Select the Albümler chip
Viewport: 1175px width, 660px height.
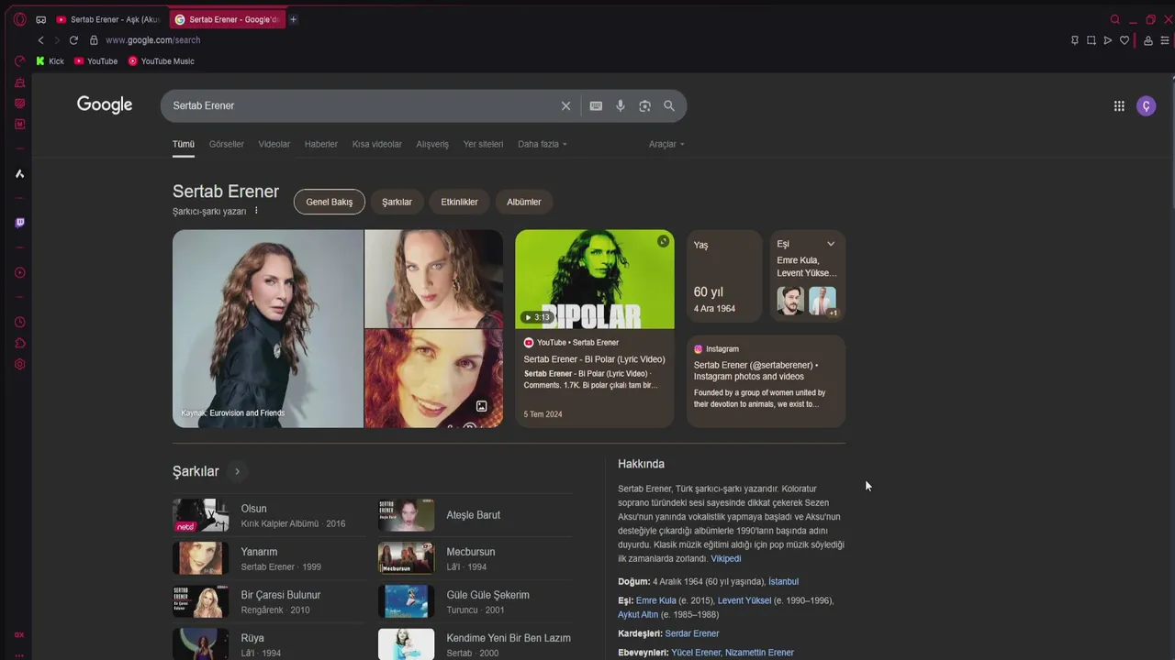pos(524,202)
